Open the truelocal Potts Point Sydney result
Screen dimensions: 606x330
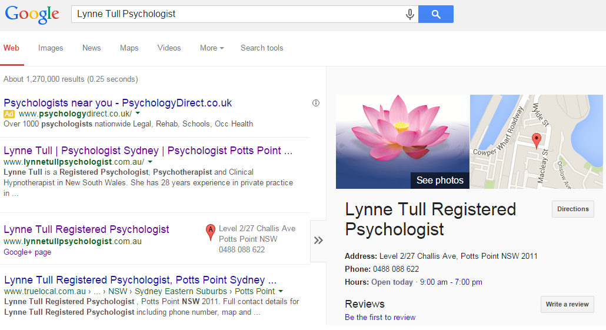140,280
